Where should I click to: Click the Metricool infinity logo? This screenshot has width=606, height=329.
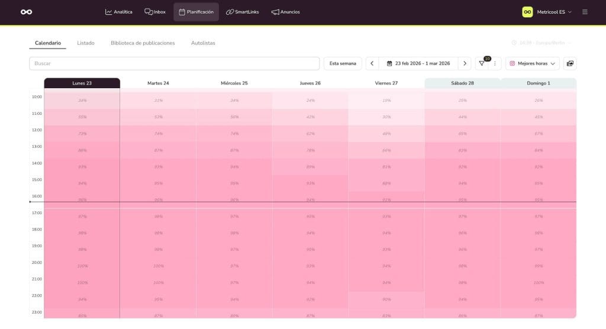click(x=26, y=12)
